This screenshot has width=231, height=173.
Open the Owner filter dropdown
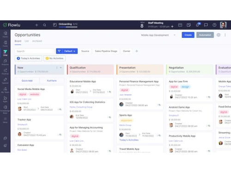[127, 51]
